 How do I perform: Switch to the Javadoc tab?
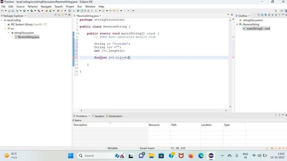click(98, 116)
